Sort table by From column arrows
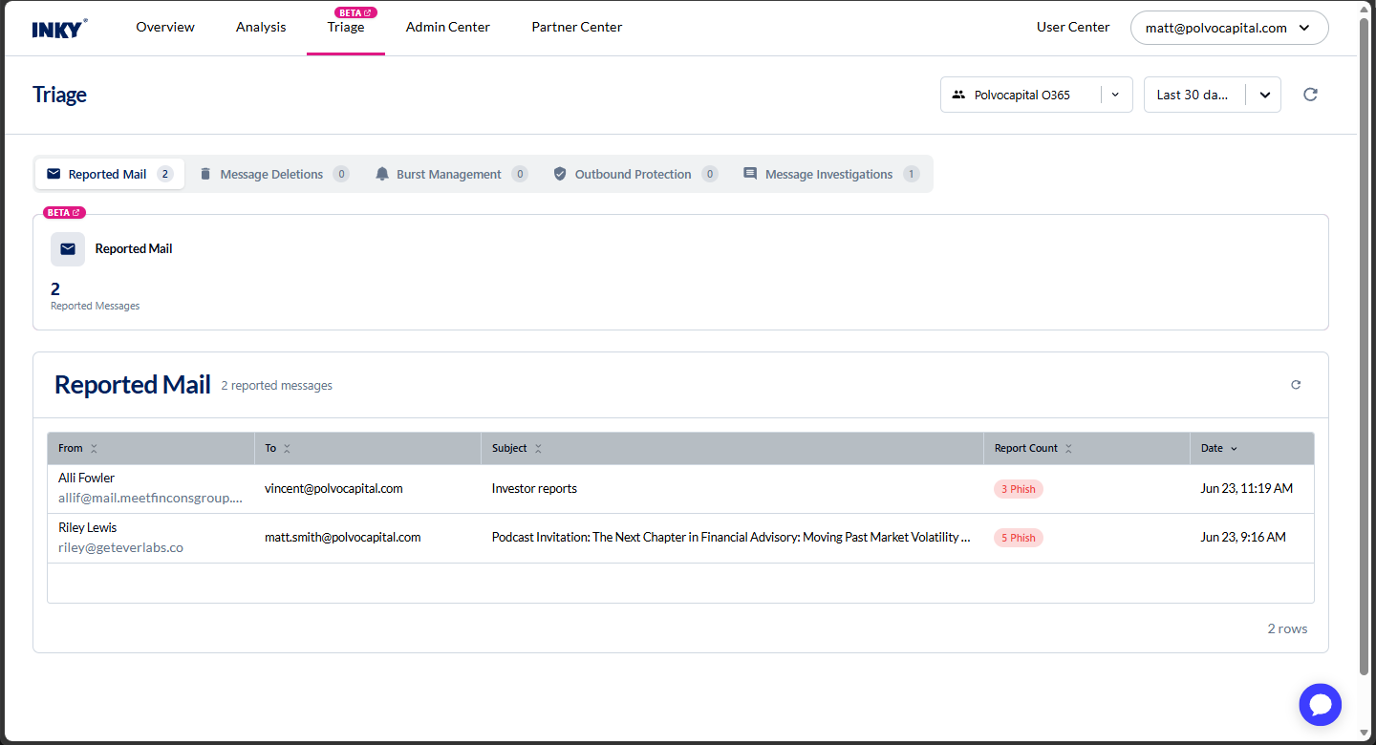 click(94, 449)
